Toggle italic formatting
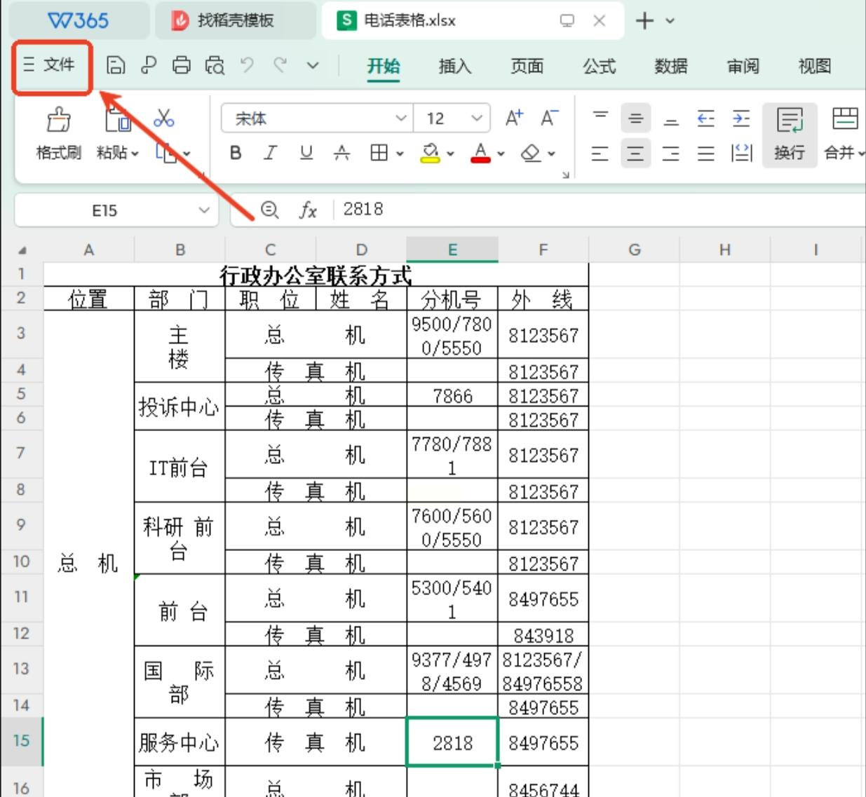This screenshot has height=797, width=866. (271, 153)
